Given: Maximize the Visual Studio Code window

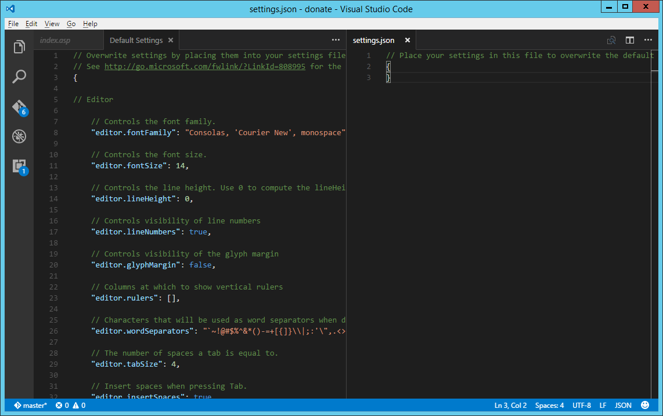Looking at the screenshot, I should point(625,7).
